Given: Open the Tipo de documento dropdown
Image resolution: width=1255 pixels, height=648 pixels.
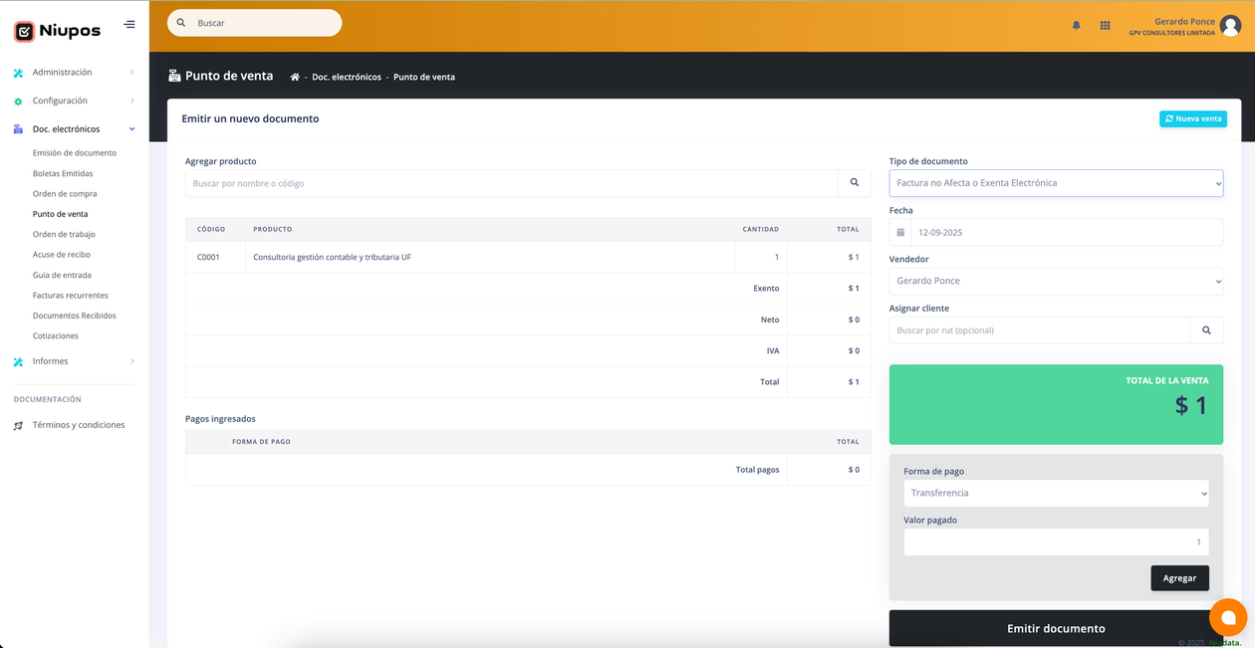Looking at the screenshot, I should [x=1056, y=183].
